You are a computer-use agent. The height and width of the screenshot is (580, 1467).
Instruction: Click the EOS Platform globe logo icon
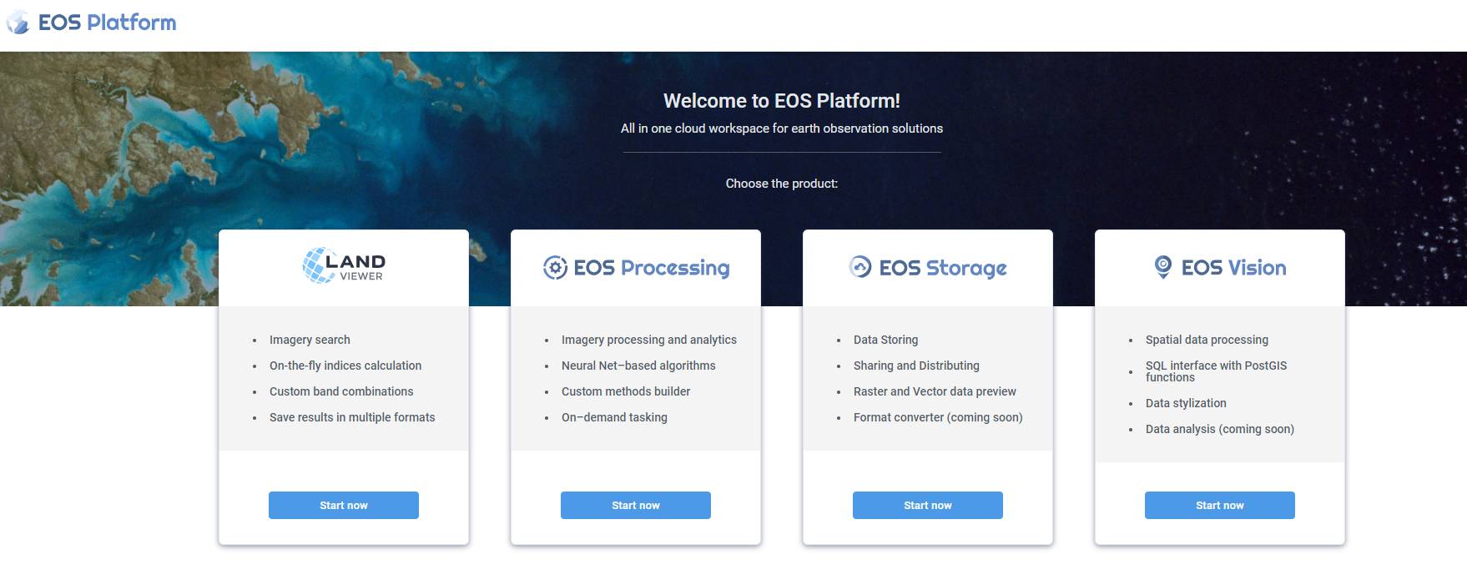(18, 23)
